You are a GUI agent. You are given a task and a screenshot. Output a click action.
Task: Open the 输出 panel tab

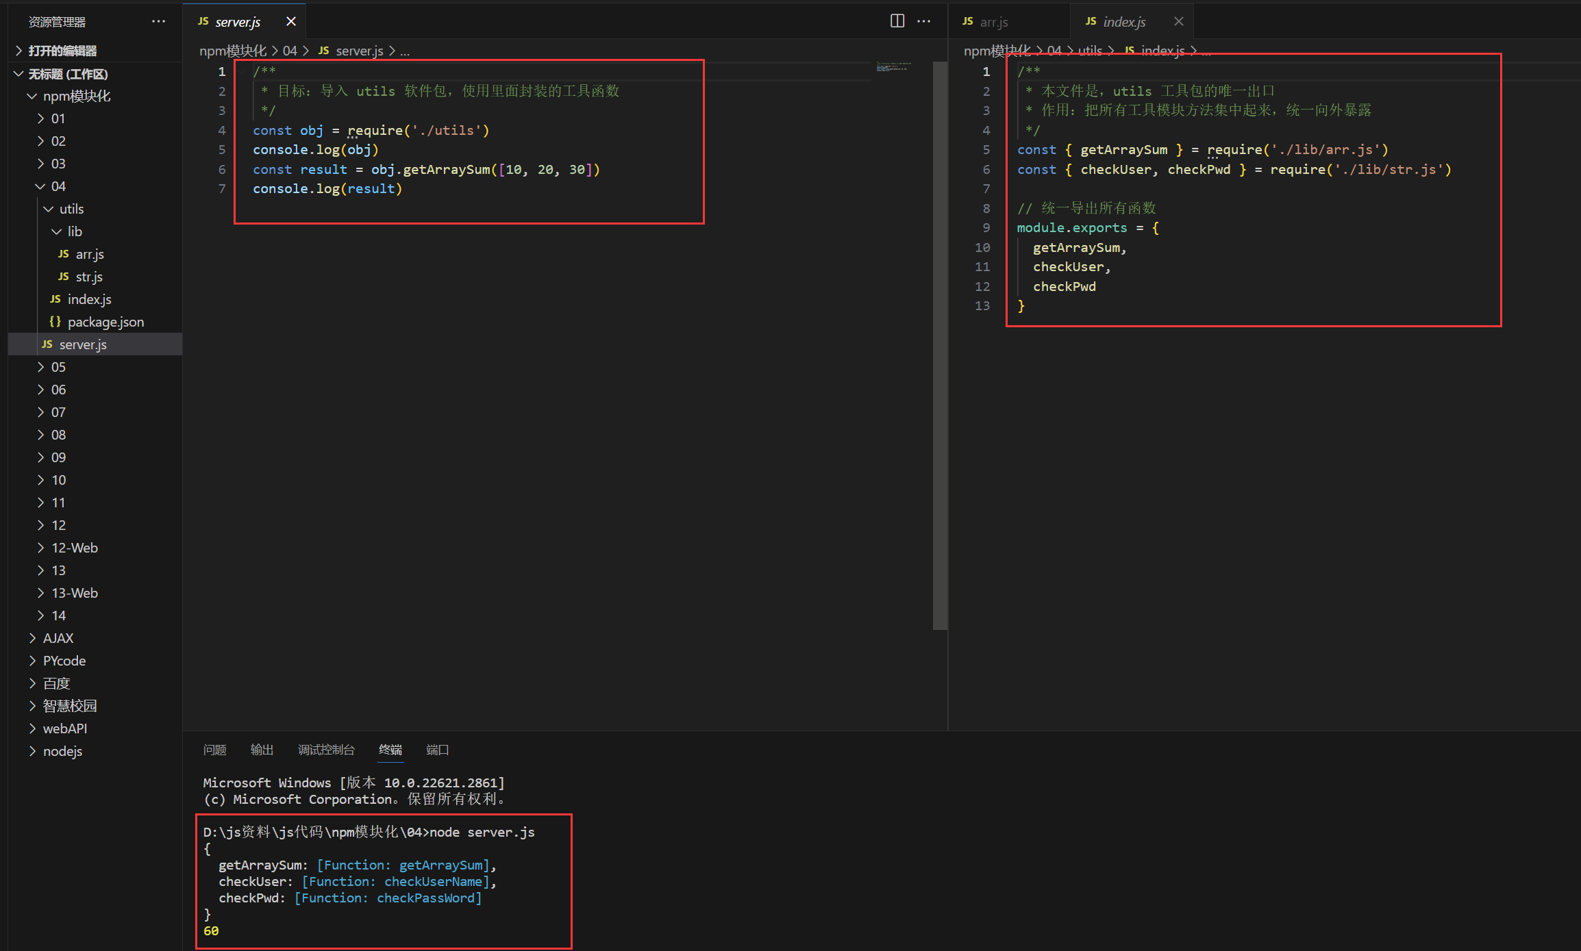tap(262, 750)
